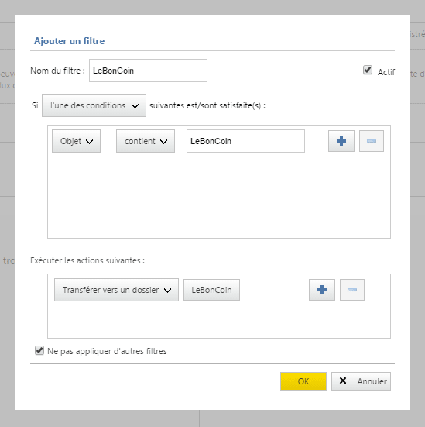Open the Objet field dropdown

[76, 141]
